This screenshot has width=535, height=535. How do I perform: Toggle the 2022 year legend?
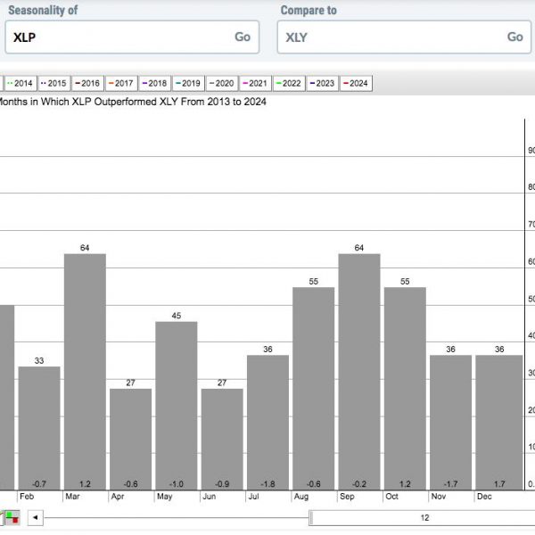289,83
